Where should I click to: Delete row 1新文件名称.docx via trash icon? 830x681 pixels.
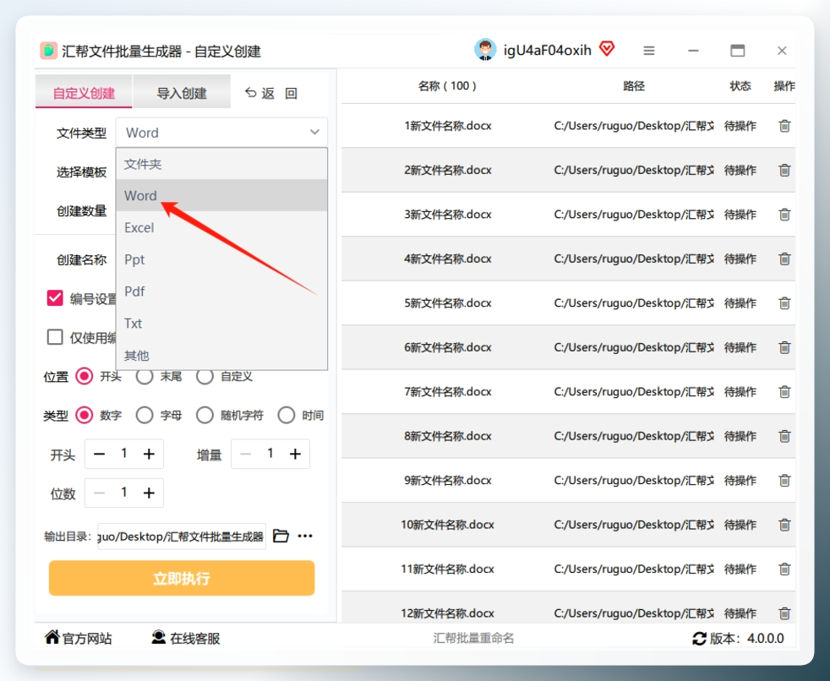[x=784, y=126]
